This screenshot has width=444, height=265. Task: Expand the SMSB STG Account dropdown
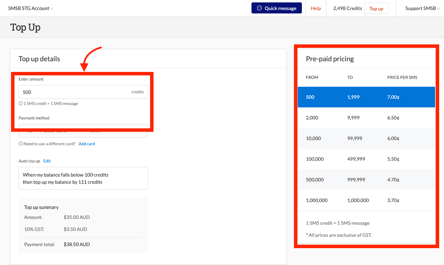pos(31,8)
